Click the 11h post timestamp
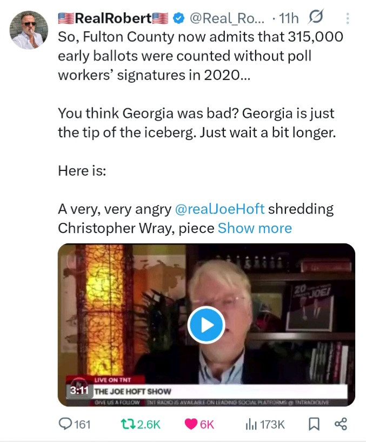366x442 pixels. (x=288, y=18)
